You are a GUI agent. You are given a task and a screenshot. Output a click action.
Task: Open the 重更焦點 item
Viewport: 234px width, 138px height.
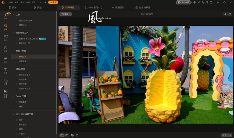pyautogui.click(x=23, y=61)
